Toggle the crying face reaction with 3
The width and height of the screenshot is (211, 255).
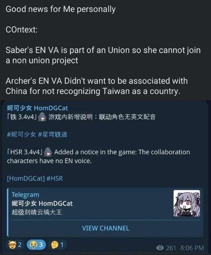pos(36,245)
